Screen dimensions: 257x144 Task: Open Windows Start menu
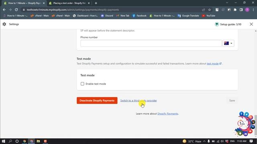[x=4, y=141]
